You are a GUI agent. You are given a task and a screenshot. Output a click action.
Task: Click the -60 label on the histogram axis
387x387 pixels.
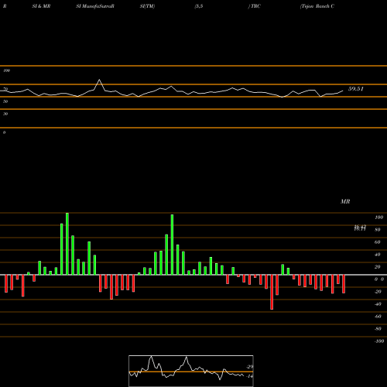click(x=378, y=317)
